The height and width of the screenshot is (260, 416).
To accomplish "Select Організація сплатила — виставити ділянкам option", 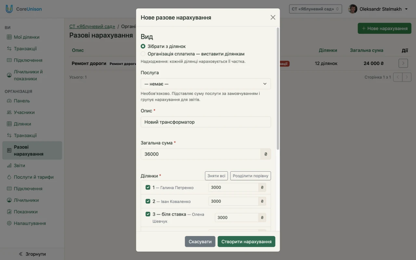I will coord(143,54).
